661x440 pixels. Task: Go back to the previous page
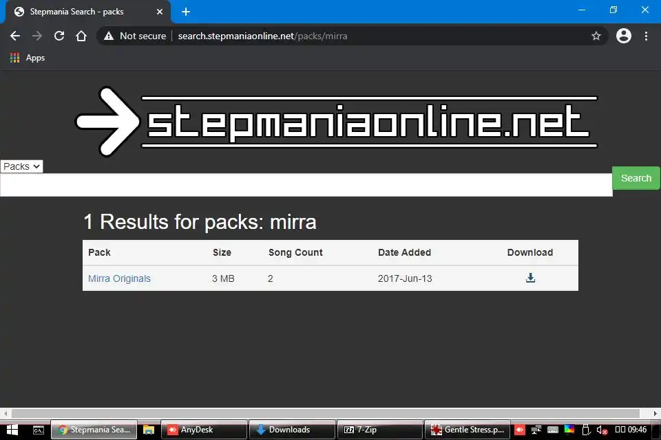pyautogui.click(x=15, y=36)
